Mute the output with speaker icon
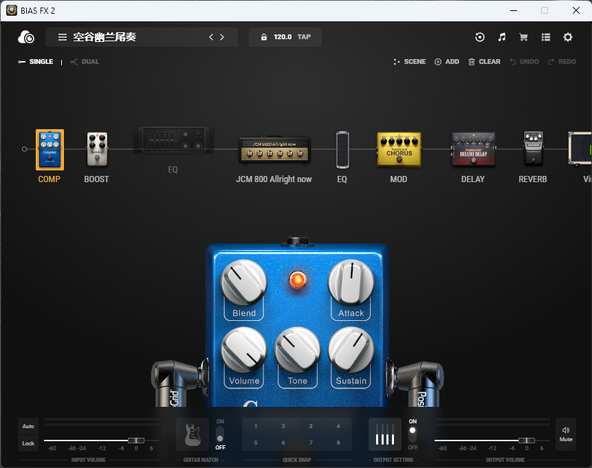The width and height of the screenshot is (592, 468). tap(566, 434)
